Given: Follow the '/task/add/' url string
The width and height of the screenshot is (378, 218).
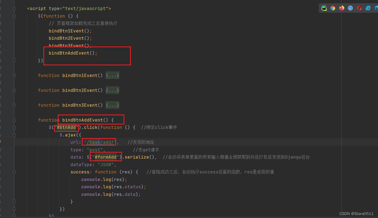Looking at the screenshot, I should pos(100,142).
